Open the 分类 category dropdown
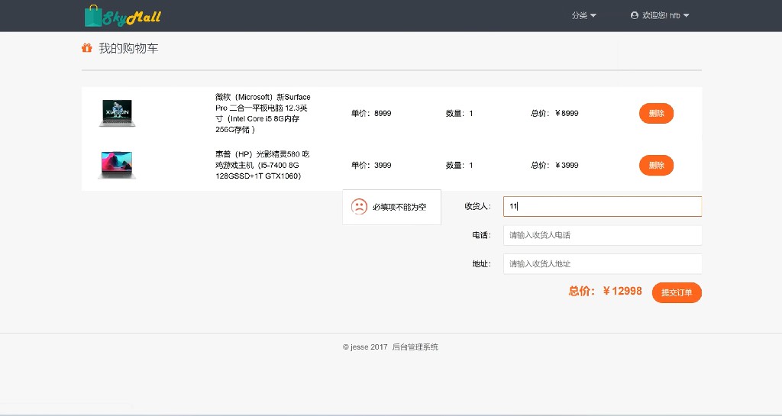This screenshot has width=782, height=416. [x=583, y=15]
